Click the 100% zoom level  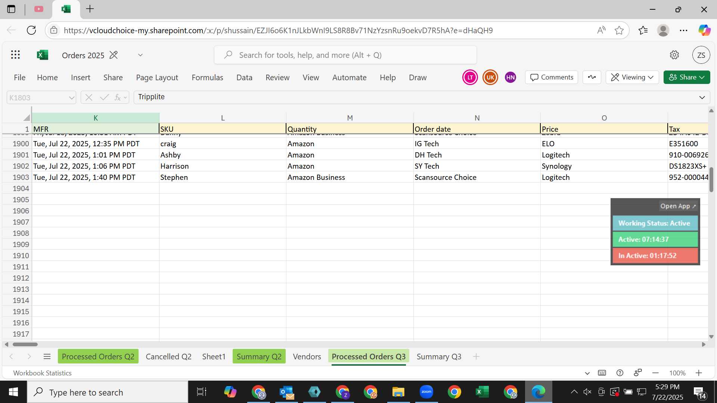(x=677, y=373)
